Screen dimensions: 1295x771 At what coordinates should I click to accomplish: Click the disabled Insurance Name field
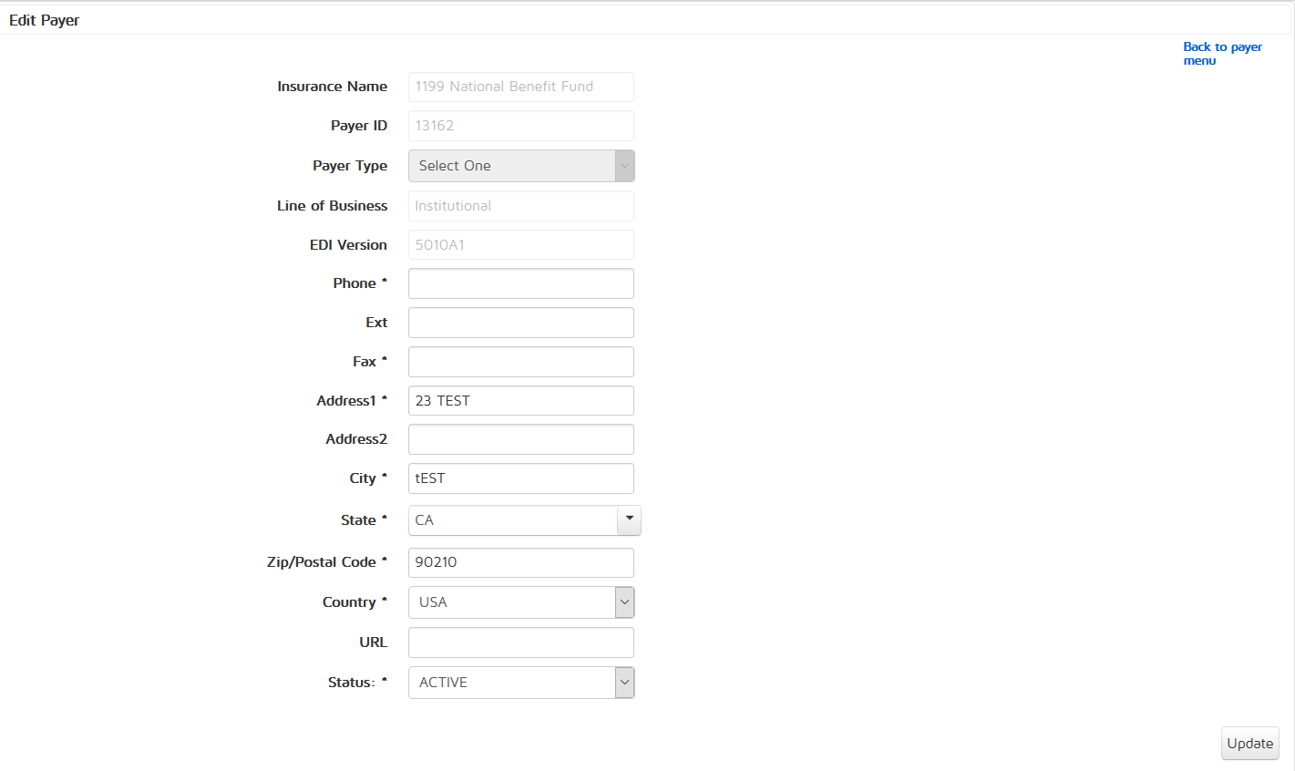[x=520, y=87]
